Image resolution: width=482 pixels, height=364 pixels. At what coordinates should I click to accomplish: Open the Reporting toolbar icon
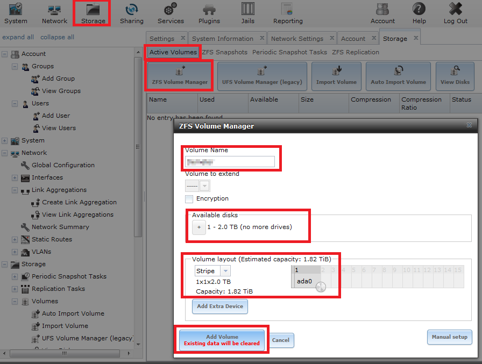[x=288, y=13]
